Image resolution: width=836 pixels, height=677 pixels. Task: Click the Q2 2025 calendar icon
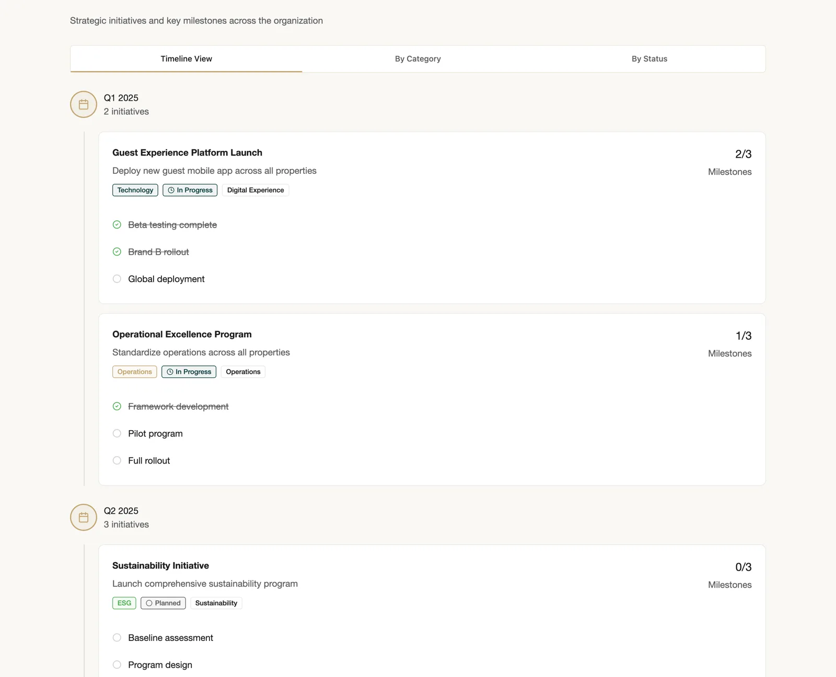pos(84,517)
